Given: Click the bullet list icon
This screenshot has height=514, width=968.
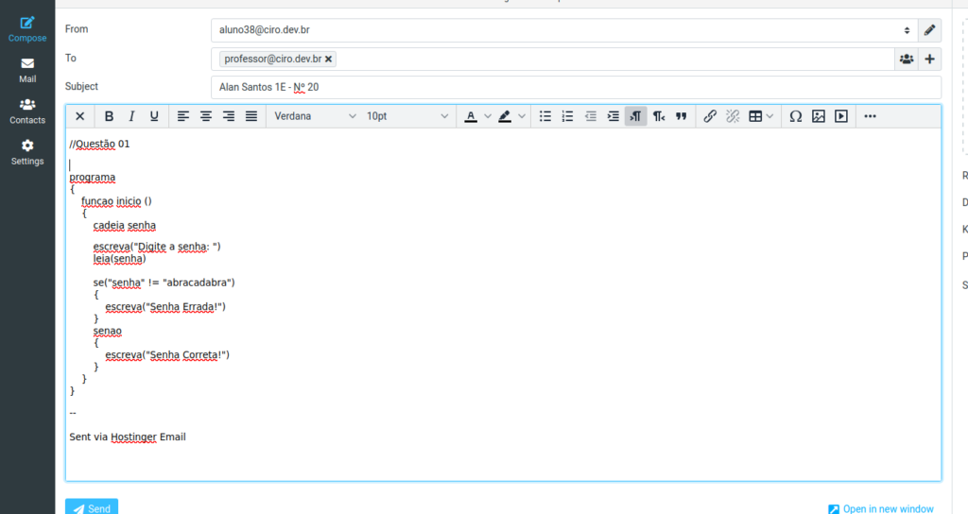Looking at the screenshot, I should click(x=545, y=116).
